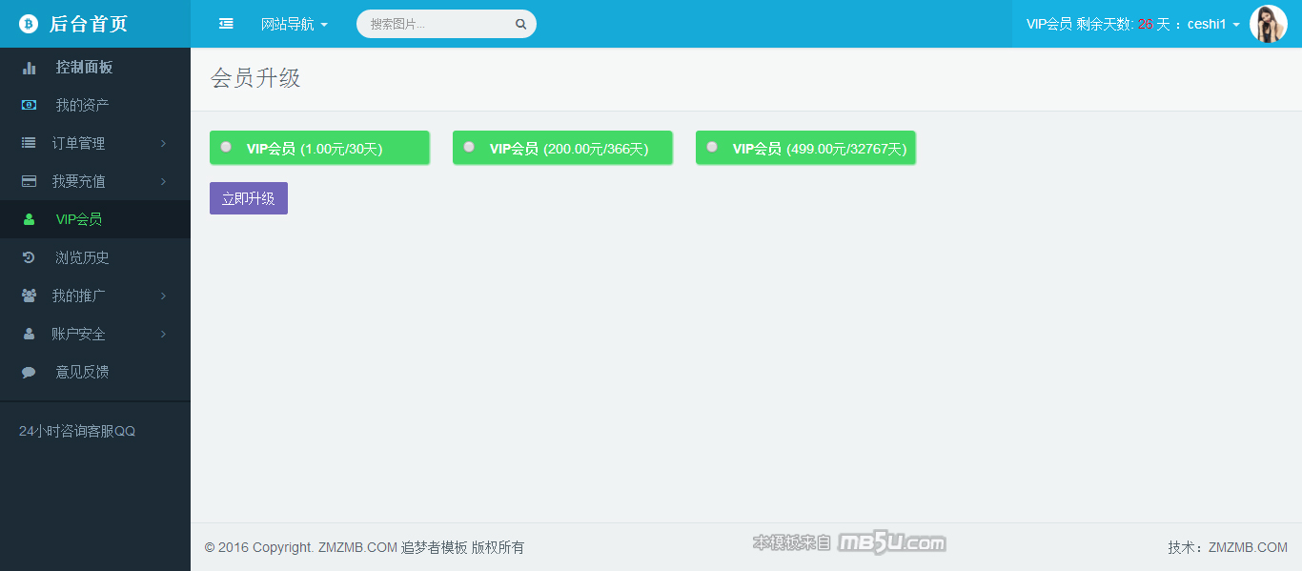Viewport: 1302px width, 571px height.
Task: Click the money icon beside 我的资产
Action: click(x=30, y=105)
